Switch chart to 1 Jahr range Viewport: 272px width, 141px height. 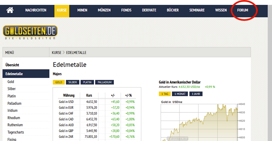click(x=196, y=94)
